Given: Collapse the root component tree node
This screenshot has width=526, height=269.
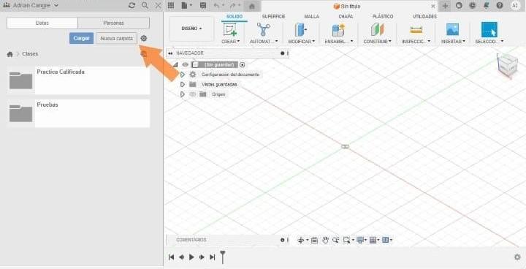Looking at the screenshot, I should tap(175, 64).
